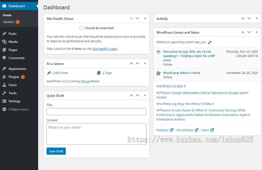Open the Site Health screen link
The height and width of the screenshot is (170, 262).
105,49
